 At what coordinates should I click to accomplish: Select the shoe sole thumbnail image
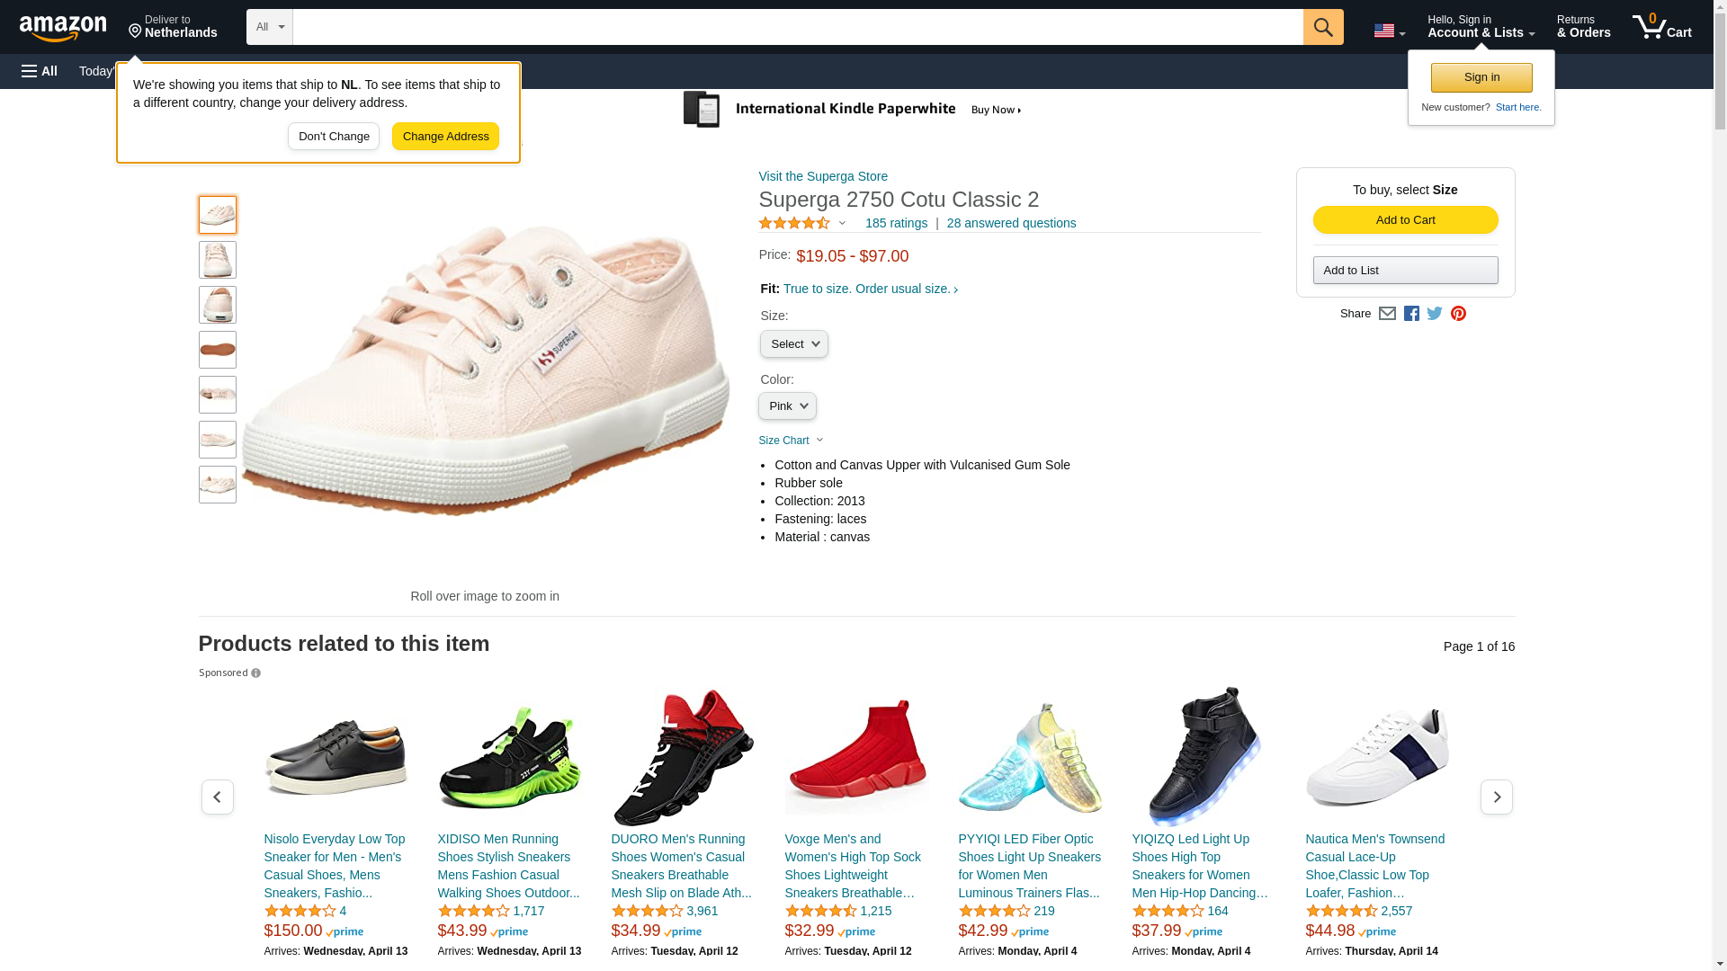(218, 350)
